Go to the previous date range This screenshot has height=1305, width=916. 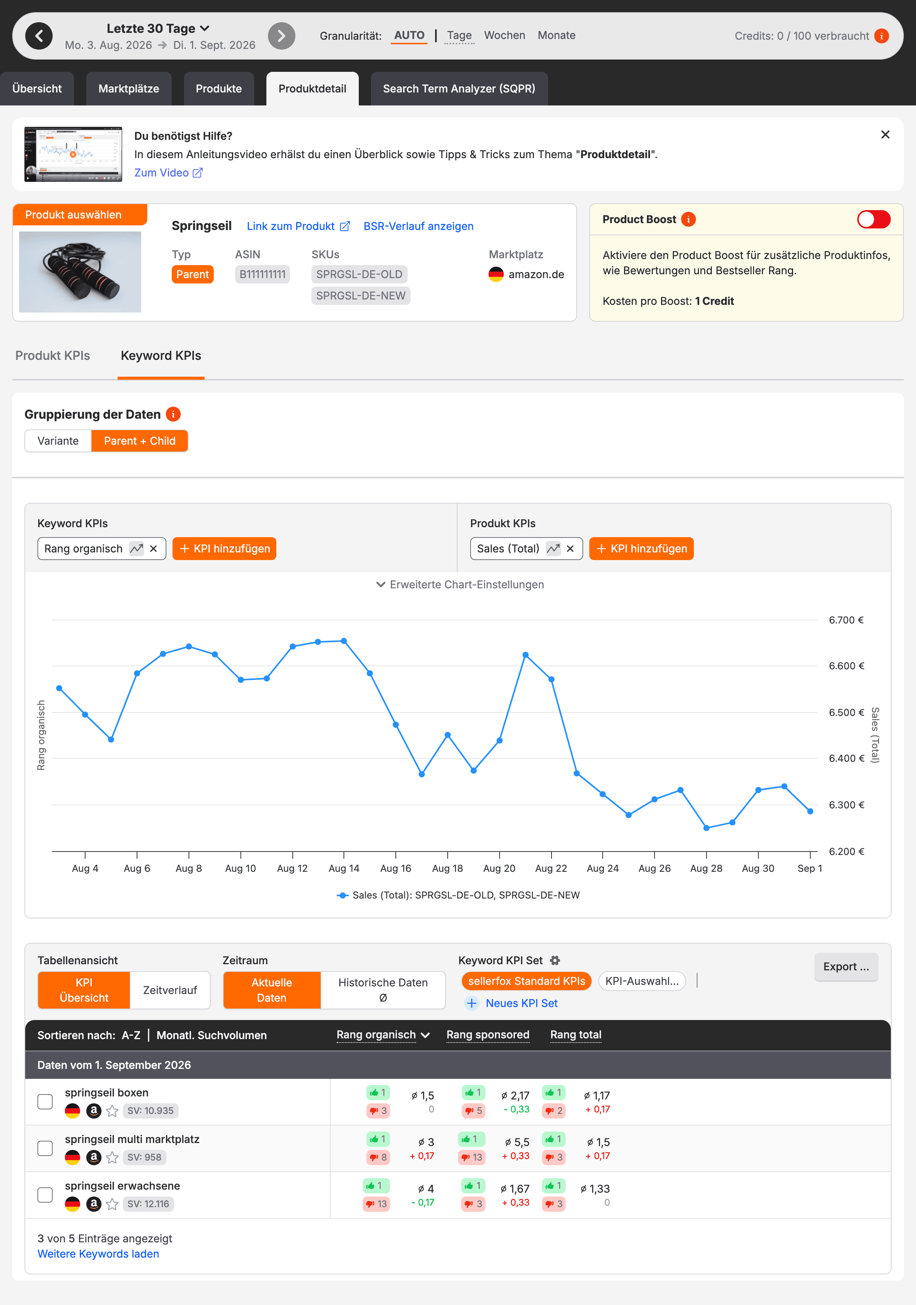pos(39,36)
